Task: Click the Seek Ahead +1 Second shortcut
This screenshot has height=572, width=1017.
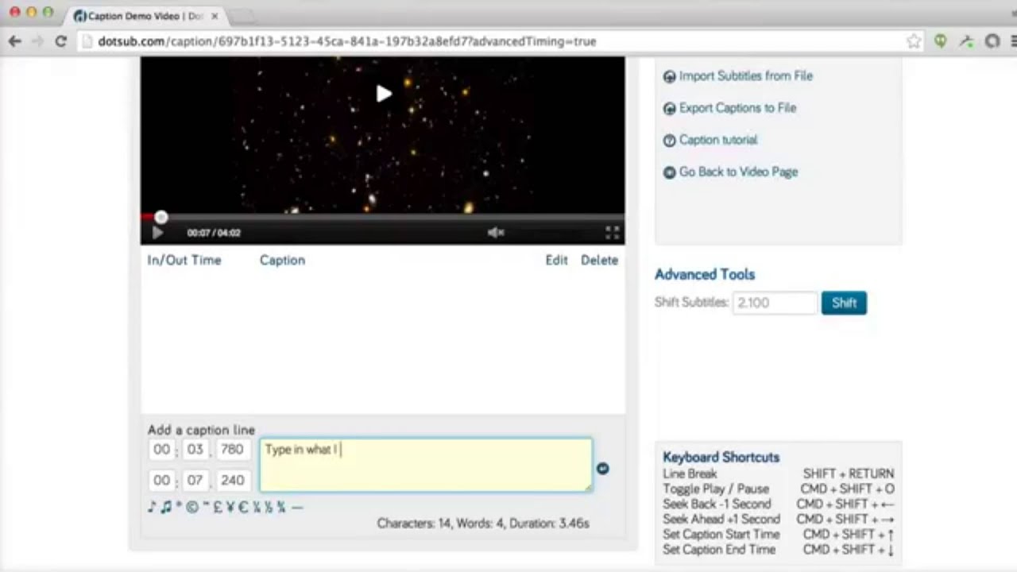Action: 721,519
